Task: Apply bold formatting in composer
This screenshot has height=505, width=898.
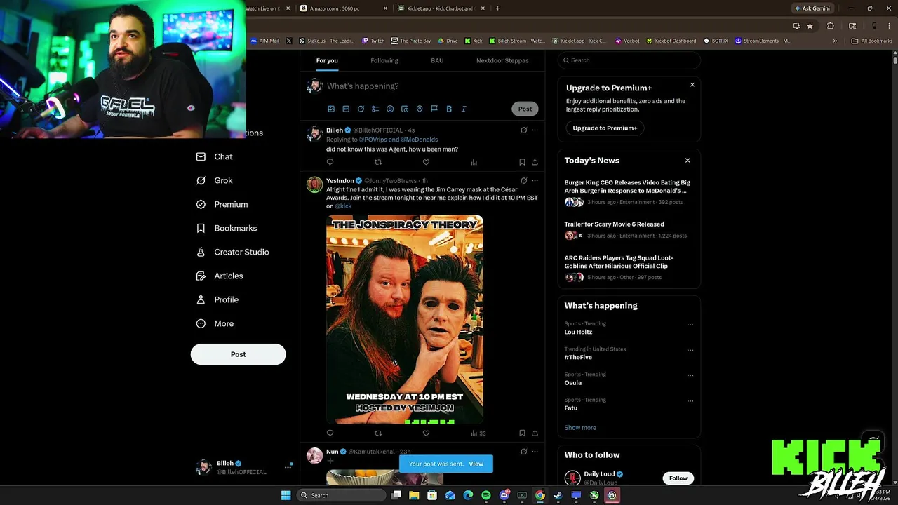Action: click(449, 109)
